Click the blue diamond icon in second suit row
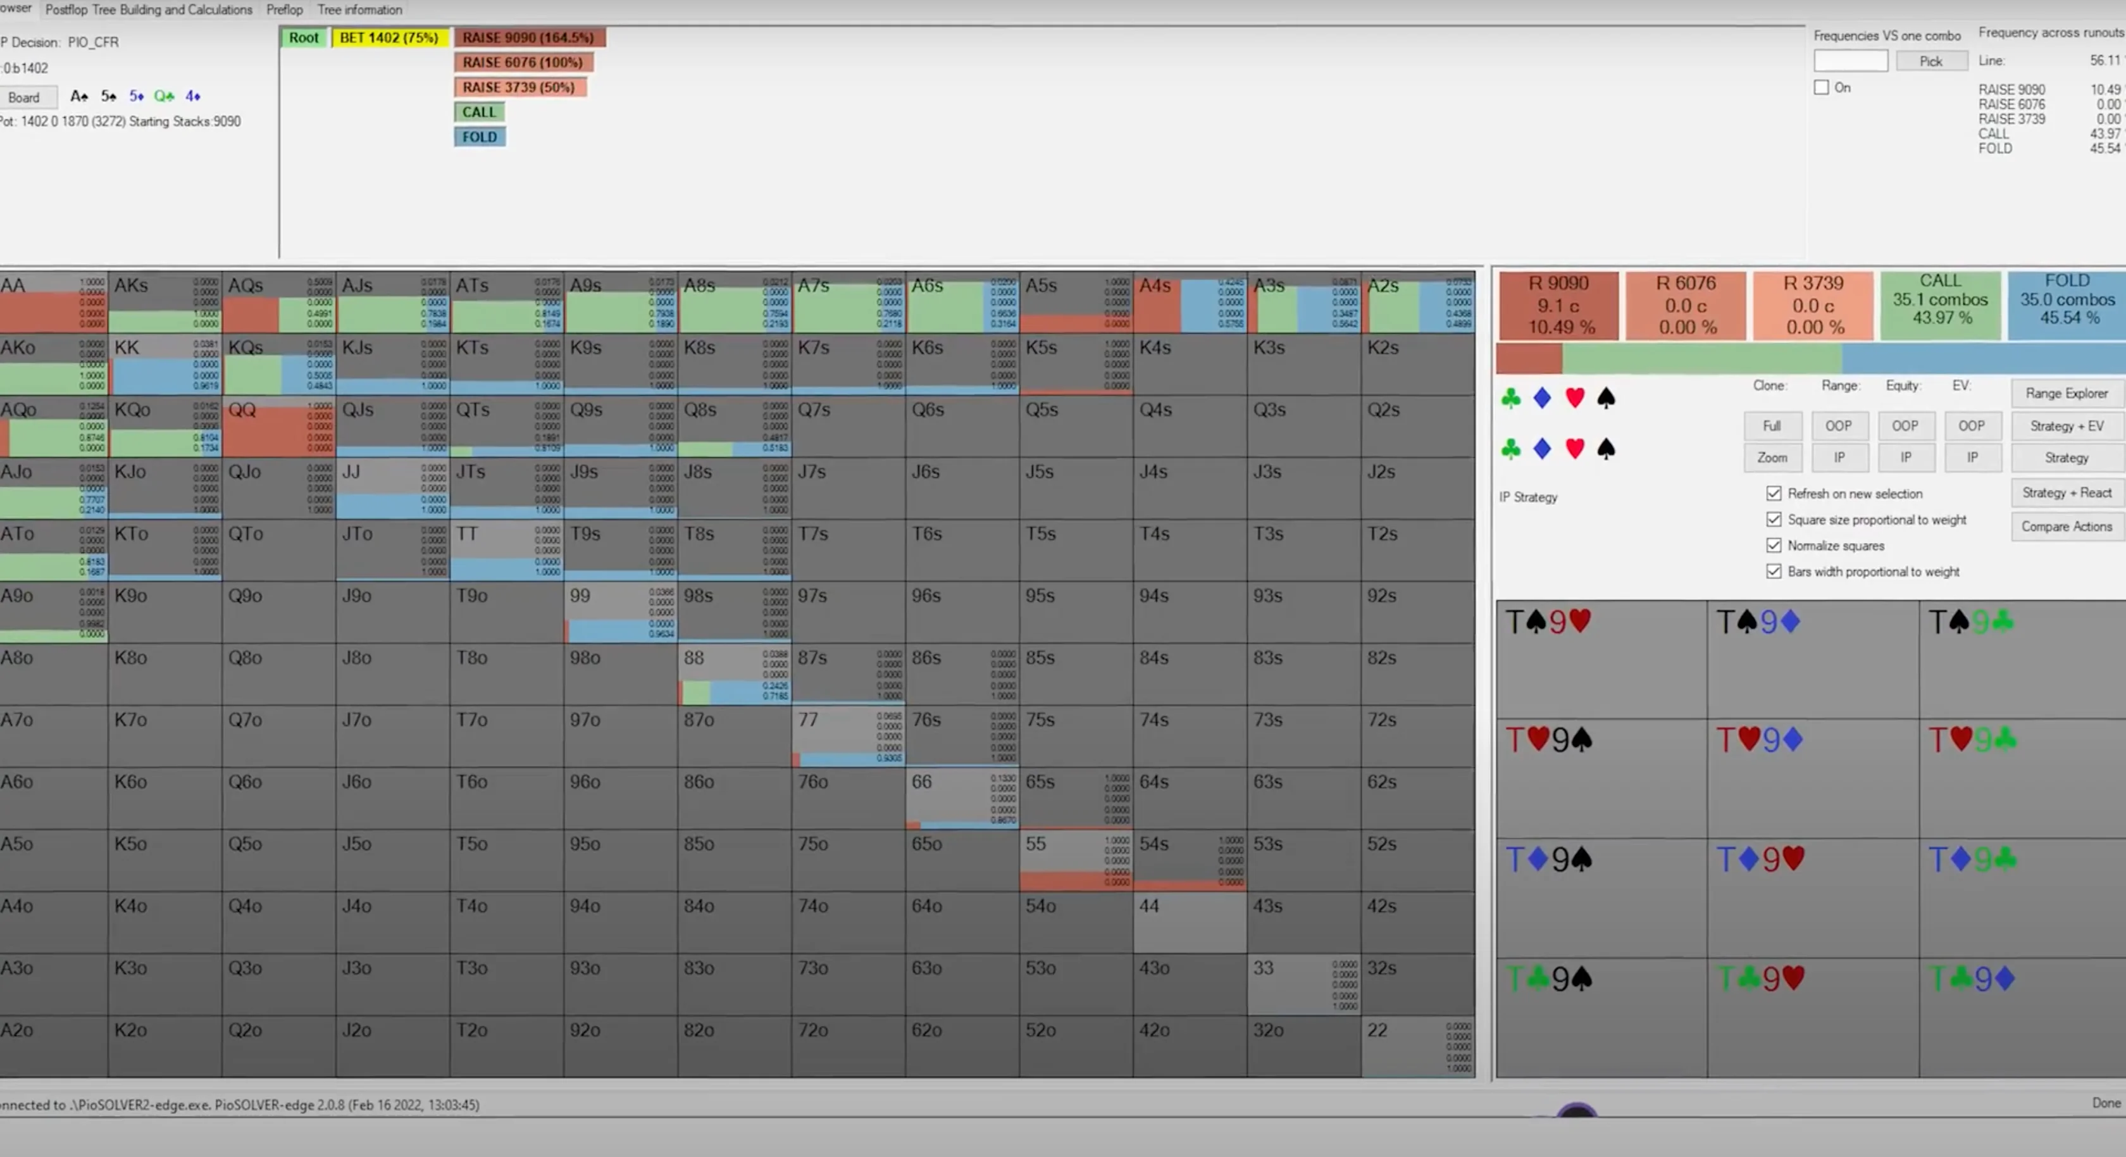The width and height of the screenshot is (2126, 1157). coord(1542,449)
